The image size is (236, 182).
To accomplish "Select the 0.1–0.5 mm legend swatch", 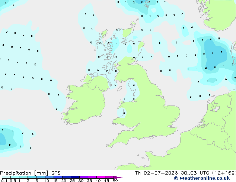I will coord(6,177).
